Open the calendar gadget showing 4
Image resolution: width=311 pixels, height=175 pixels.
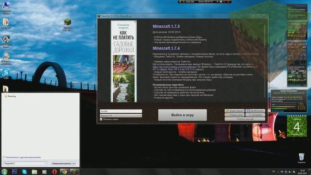[297, 126]
